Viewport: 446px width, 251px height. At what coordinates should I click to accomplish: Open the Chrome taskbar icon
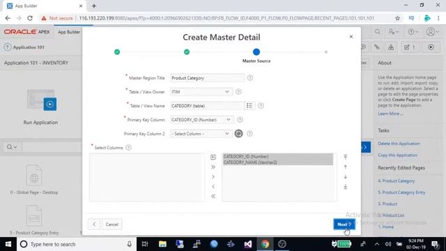click(x=265, y=244)
